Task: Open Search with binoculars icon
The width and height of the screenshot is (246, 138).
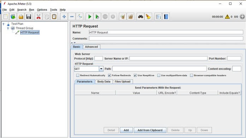Action: point(140,17)
